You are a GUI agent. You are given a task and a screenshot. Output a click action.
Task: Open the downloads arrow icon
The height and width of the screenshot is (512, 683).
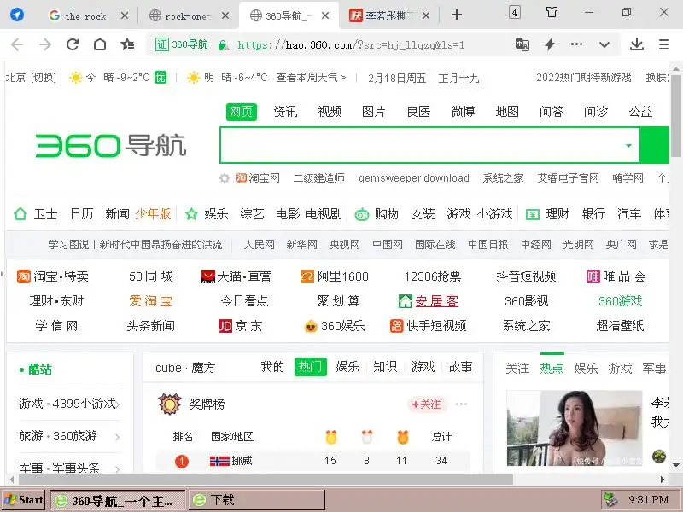[x=637, y=44]
